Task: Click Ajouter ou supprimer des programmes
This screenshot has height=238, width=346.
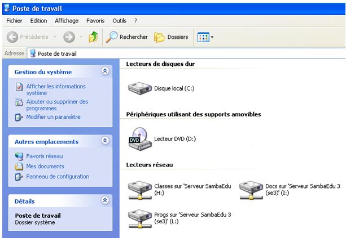Action: pyautogui.click(x=57, y=105)
